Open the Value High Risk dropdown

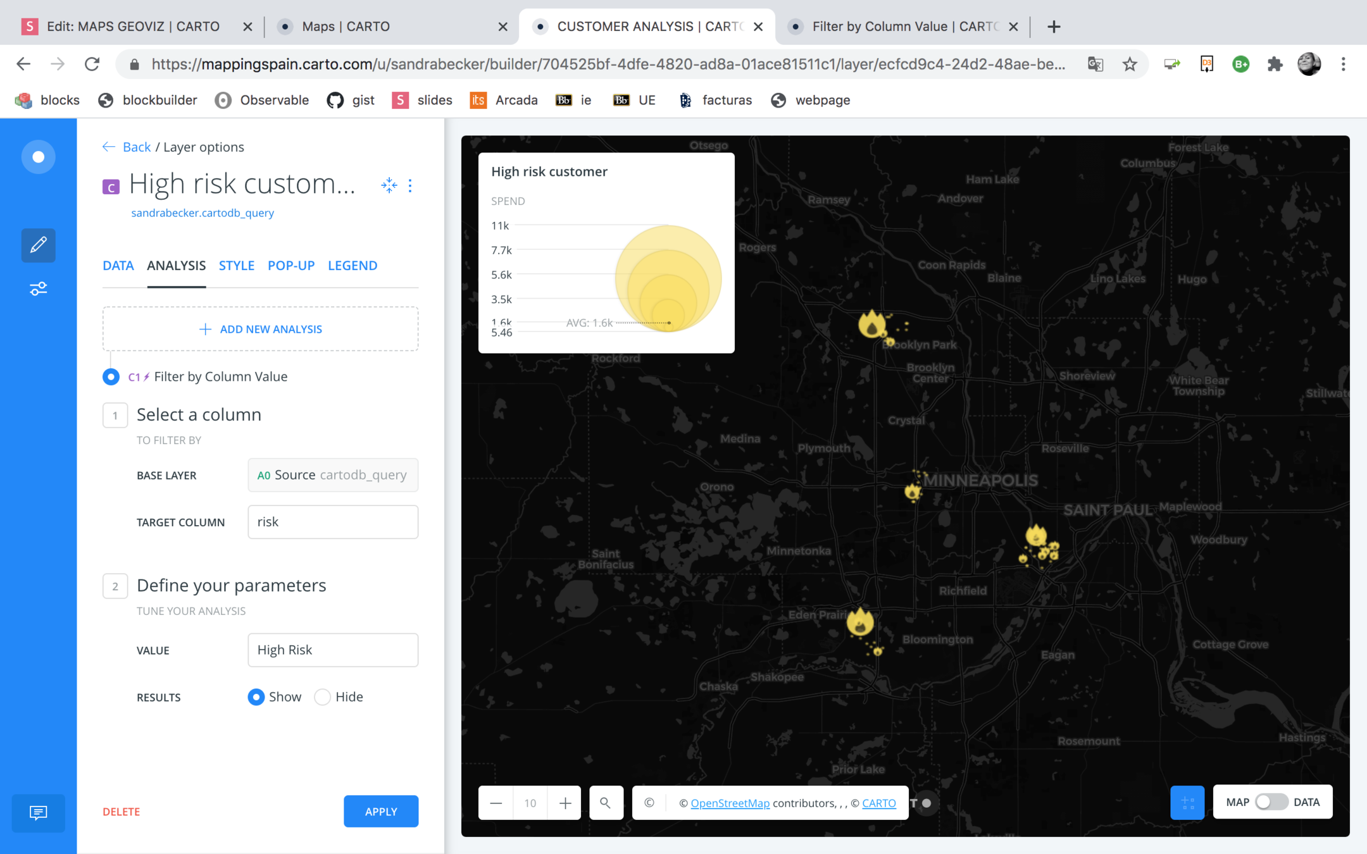333,650
